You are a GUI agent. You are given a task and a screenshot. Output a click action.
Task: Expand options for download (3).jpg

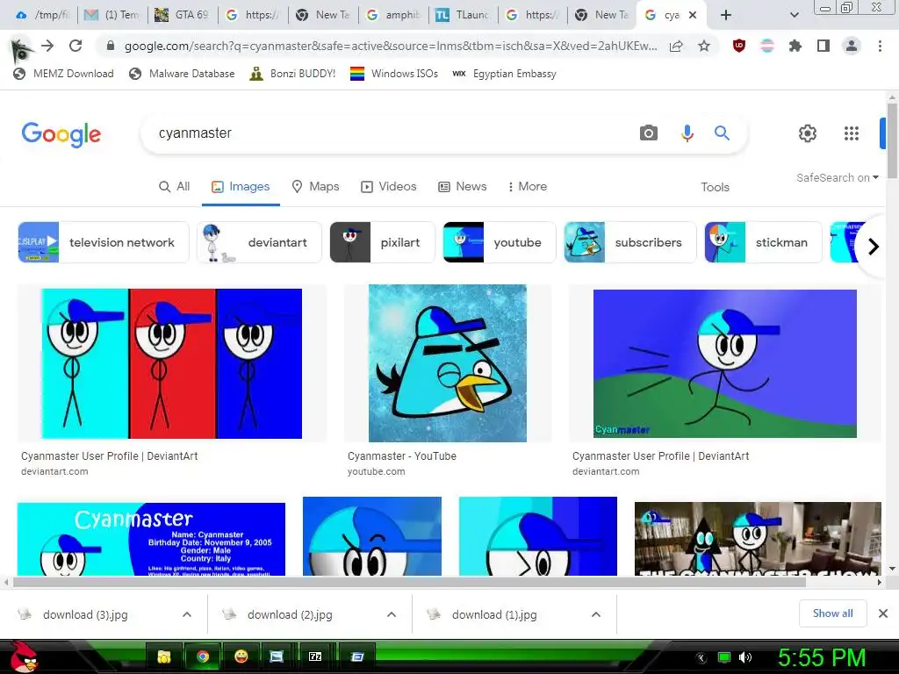pos(187,614)
